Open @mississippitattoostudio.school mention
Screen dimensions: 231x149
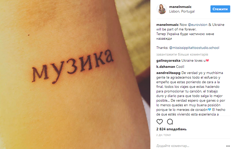194,48
